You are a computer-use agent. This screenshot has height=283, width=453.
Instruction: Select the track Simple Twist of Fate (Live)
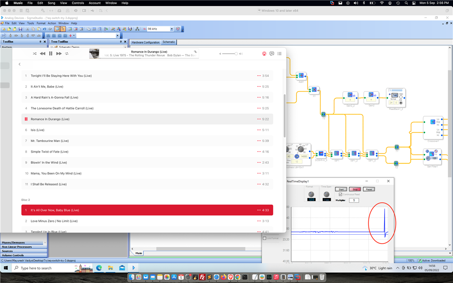[x=147, y=152]
